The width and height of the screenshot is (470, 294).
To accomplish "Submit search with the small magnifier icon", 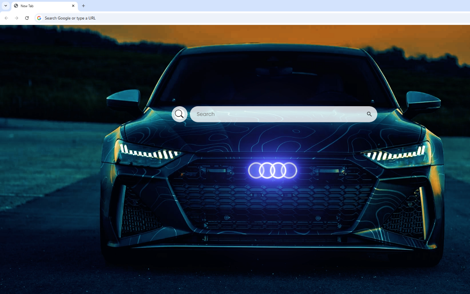I will (369, 114).
